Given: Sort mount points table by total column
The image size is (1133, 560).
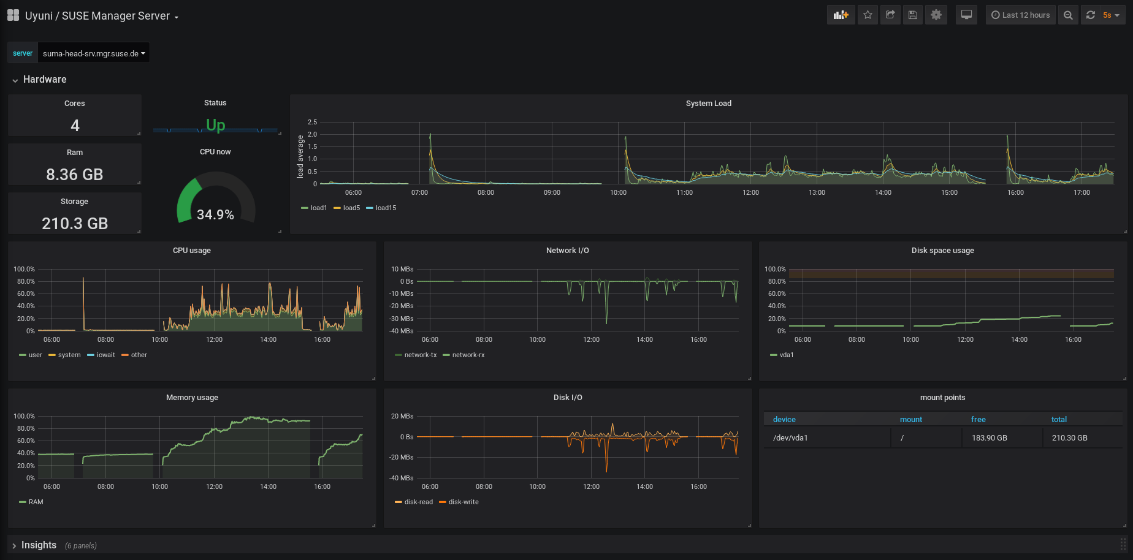Looking at the screenshot, I should pyautogui.click(x=1059, y=420).
